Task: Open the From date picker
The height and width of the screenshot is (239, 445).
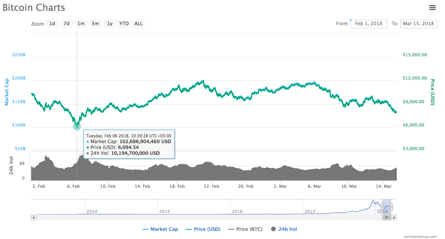Action: pyautogui.click(x=369, y=24)
